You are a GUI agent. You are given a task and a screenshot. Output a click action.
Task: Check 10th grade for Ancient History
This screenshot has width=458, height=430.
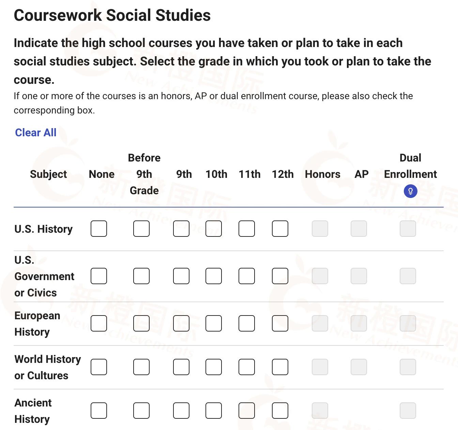coord(214,411)
